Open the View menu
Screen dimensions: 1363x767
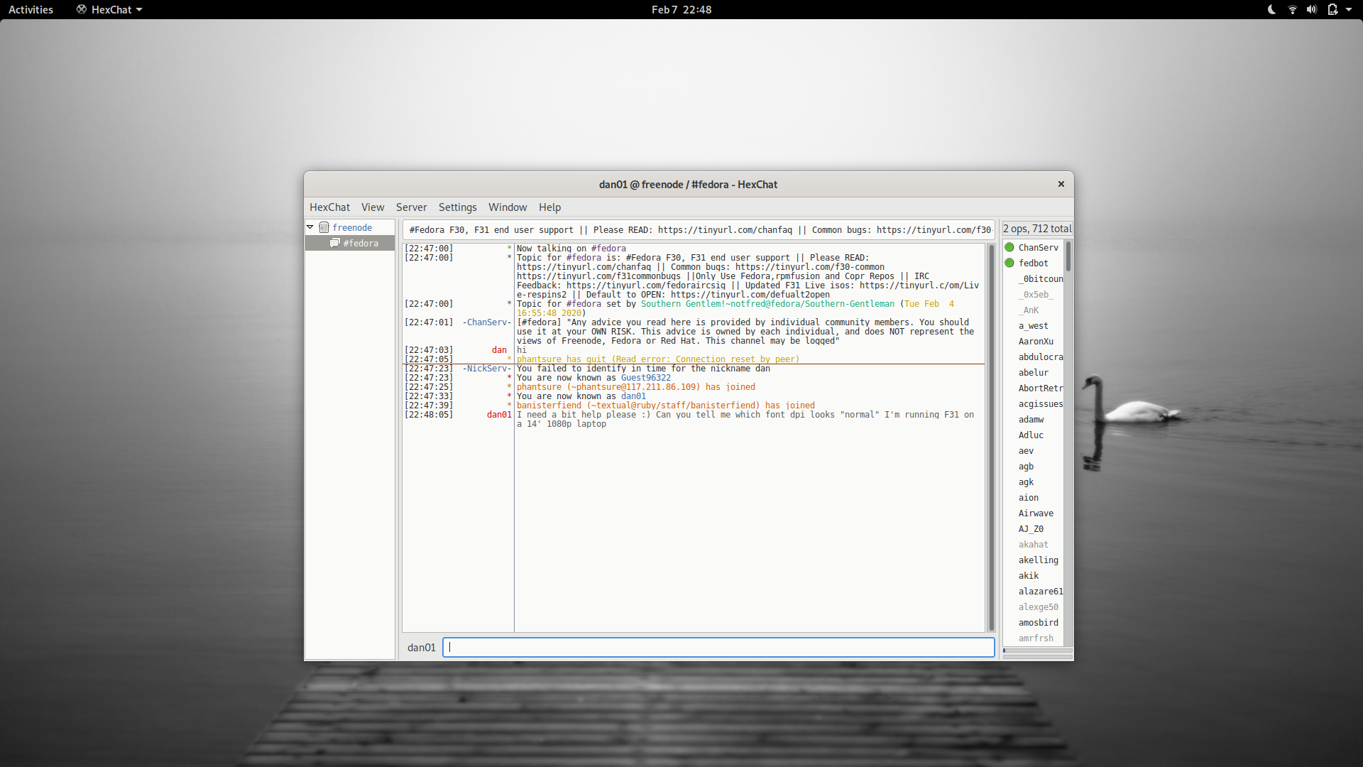[x=373, y=207]
